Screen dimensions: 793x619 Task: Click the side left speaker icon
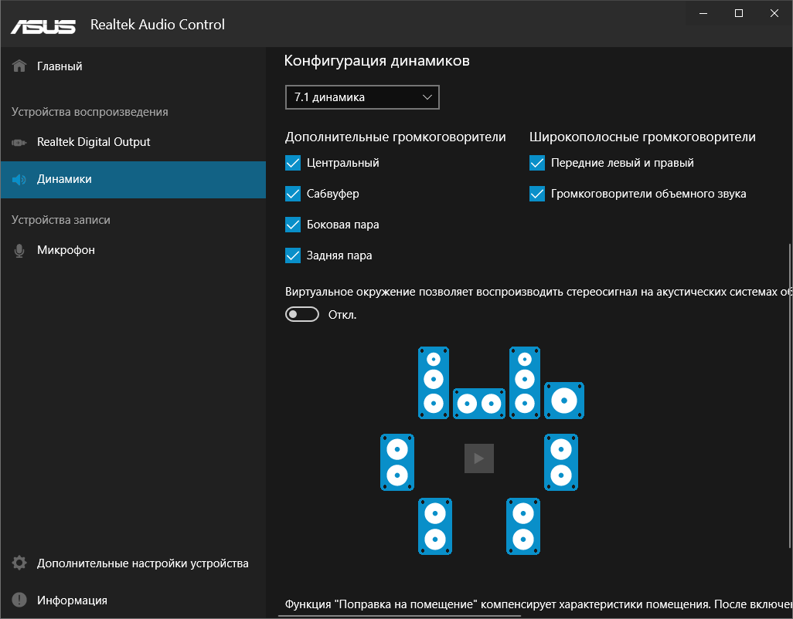(397, 462)
